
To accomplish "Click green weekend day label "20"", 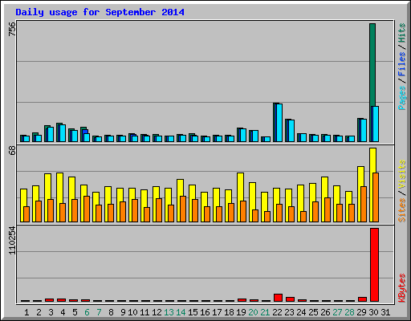I will (x=253, y=312).
